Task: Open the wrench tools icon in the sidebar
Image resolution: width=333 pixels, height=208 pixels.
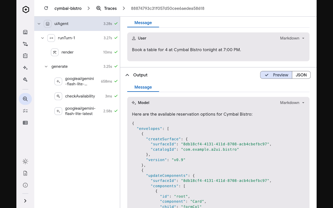Action: (25, 80)
